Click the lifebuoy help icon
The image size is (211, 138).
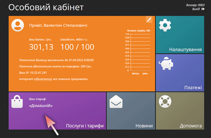165,101
